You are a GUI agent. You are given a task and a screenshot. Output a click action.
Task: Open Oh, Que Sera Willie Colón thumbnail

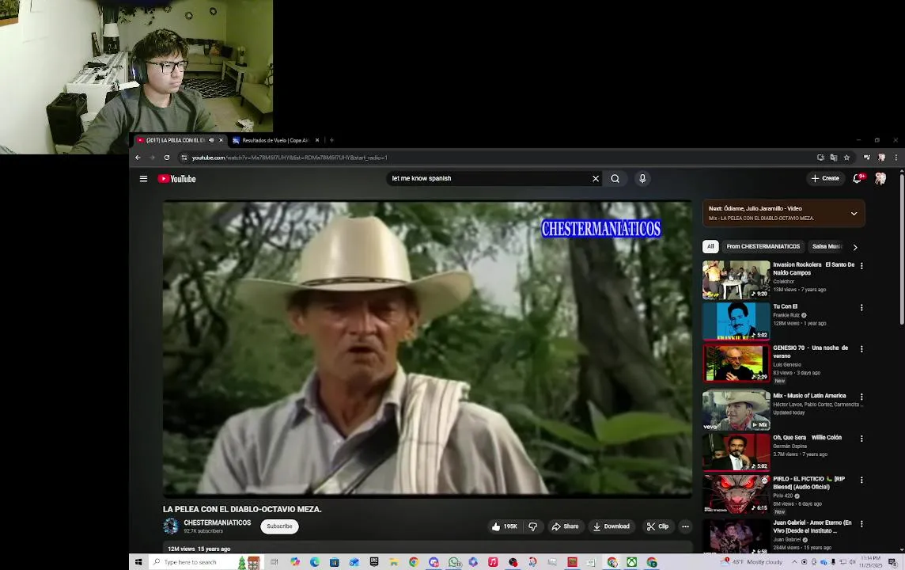(x=736, y=452)
